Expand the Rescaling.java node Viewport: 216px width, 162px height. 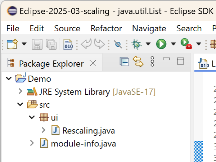[44, 130]
